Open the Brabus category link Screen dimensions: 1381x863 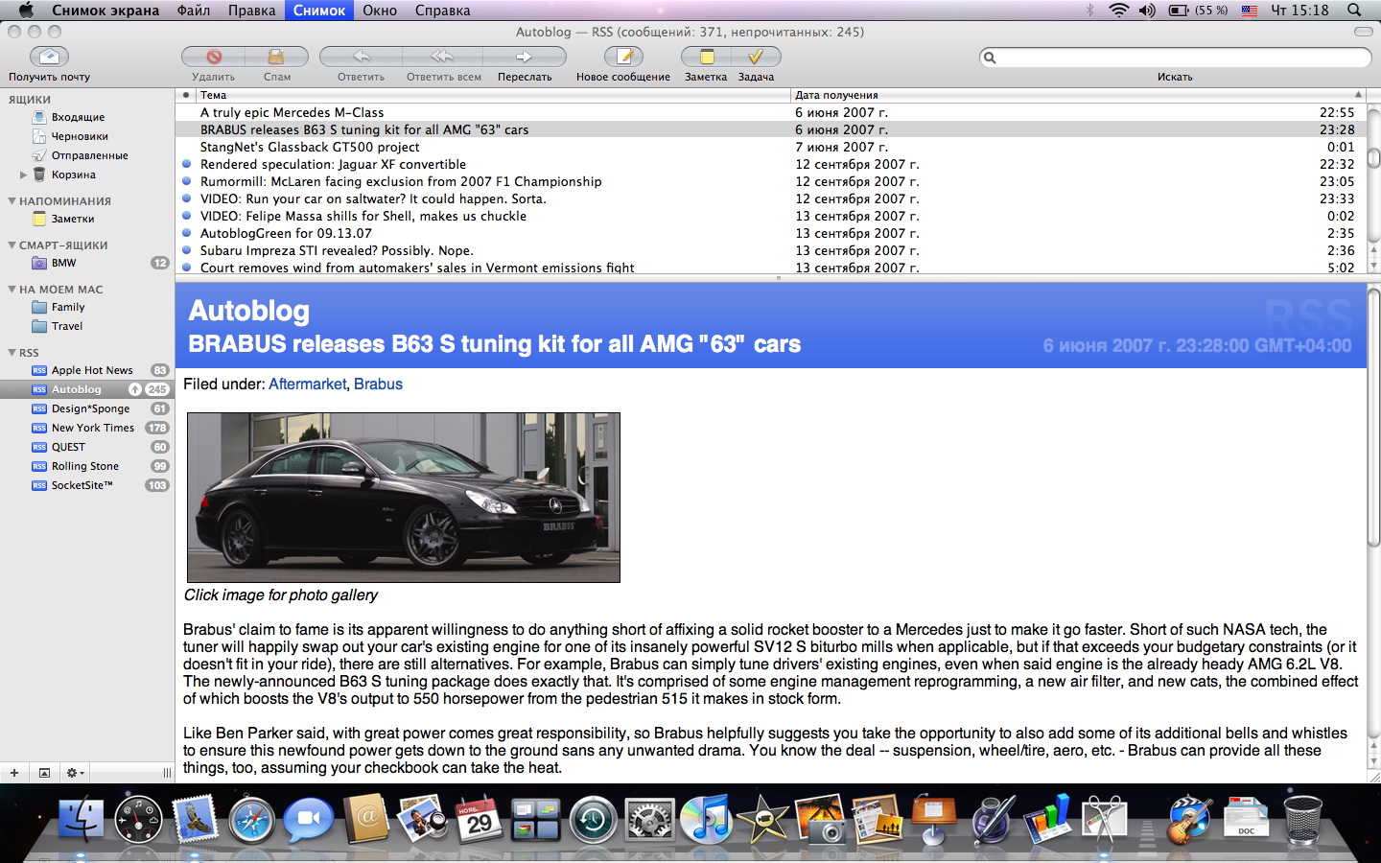[x=378, y=384]
